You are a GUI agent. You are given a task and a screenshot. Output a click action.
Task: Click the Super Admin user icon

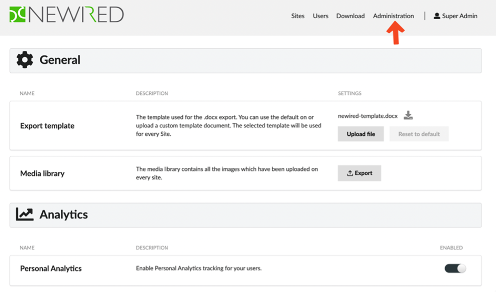437,16
